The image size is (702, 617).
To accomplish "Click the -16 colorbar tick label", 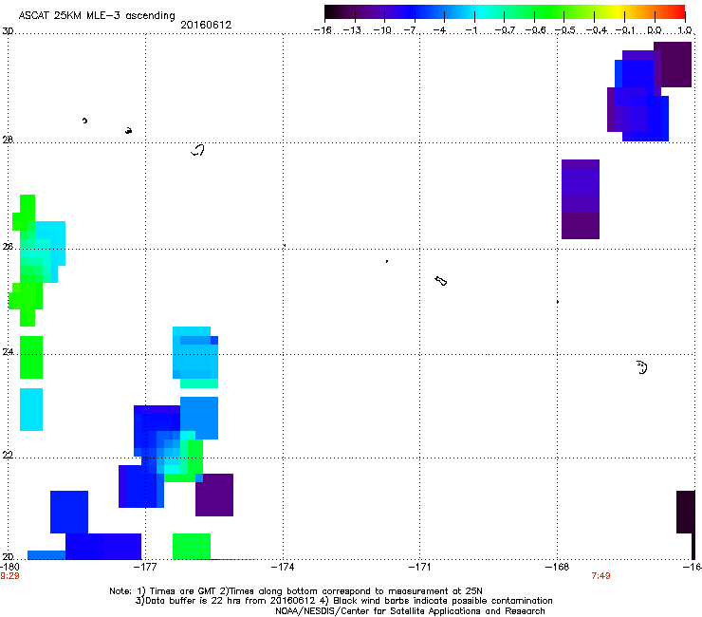I will pyautogui.click(x=323, y=30).
